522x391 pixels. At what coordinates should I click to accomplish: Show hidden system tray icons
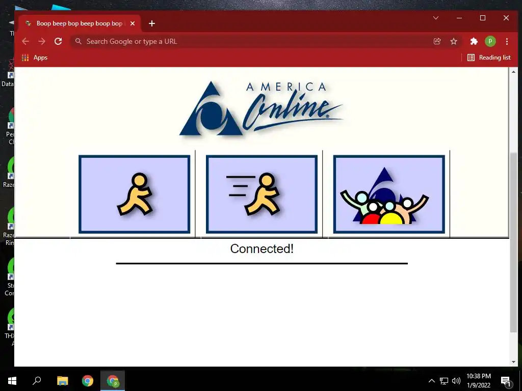coord(431,381)
